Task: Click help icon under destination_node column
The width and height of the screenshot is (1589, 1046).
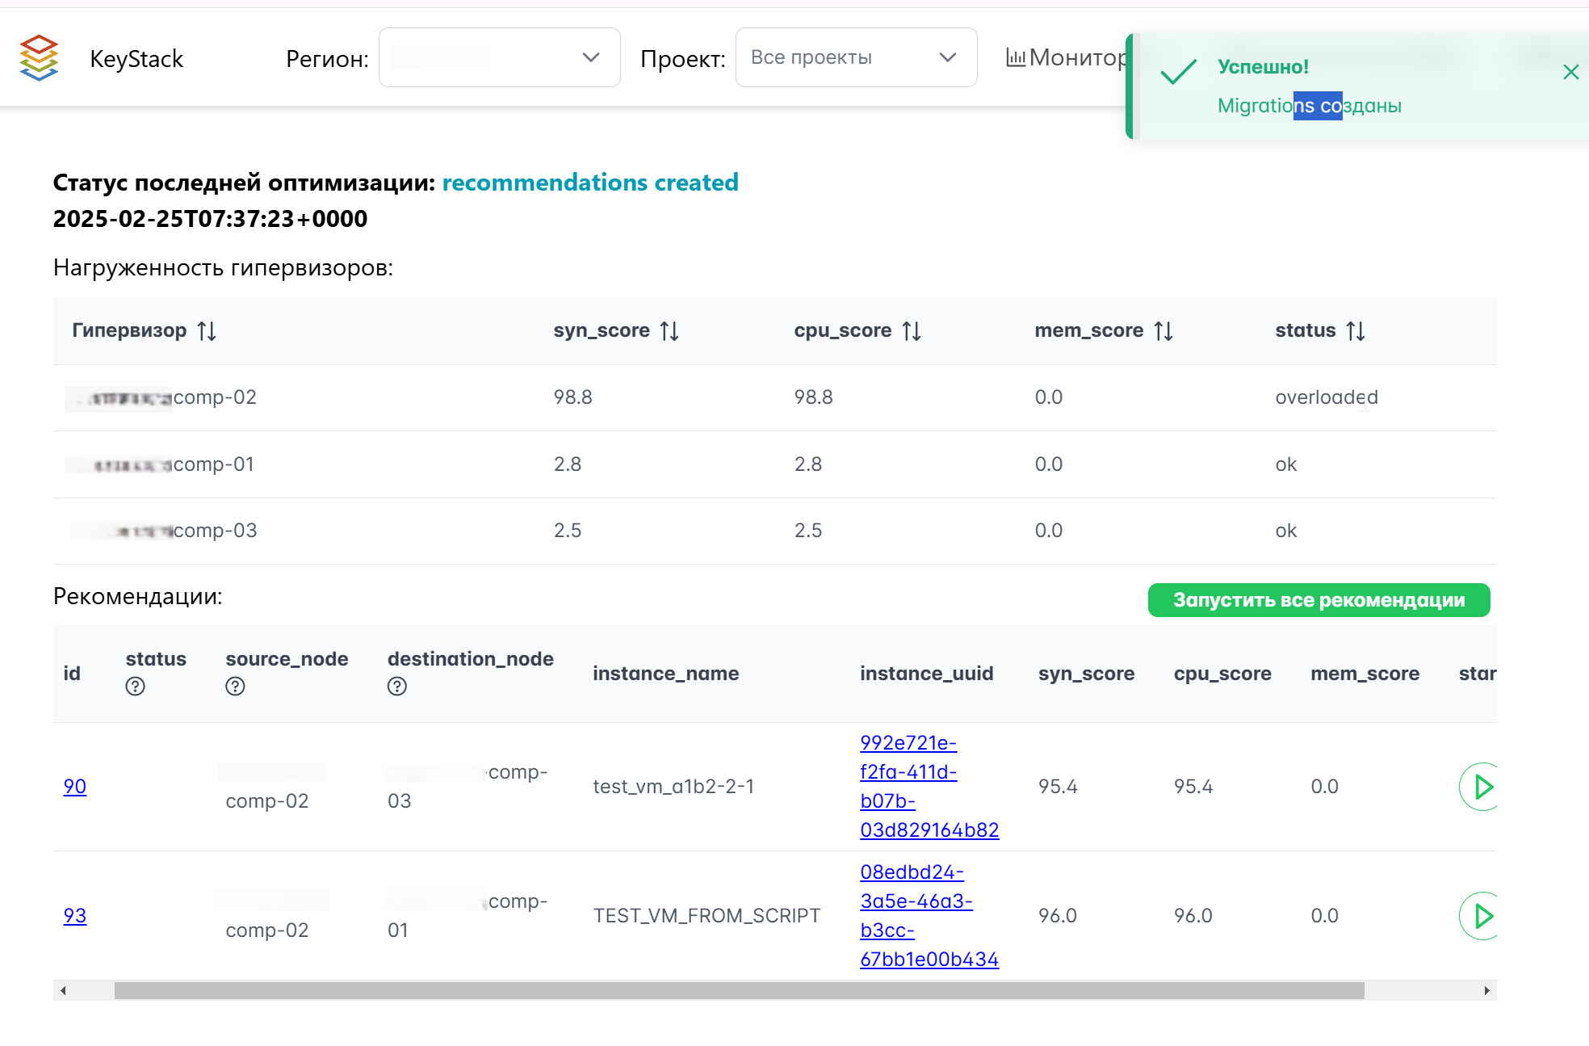Action: tap(396, 687)
